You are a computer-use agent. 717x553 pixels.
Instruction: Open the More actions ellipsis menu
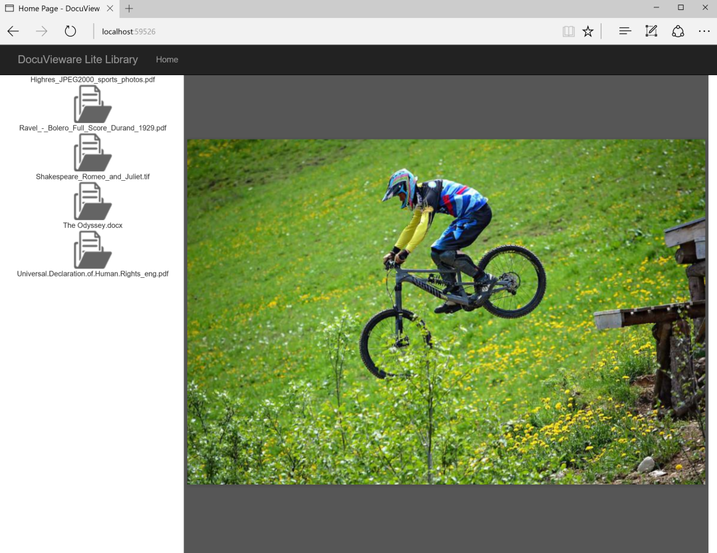point(704,31)
